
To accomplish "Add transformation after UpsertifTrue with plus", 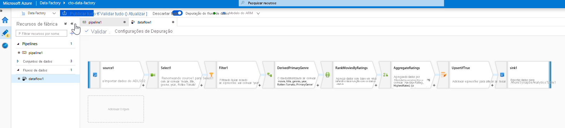I will coord(492,85).
